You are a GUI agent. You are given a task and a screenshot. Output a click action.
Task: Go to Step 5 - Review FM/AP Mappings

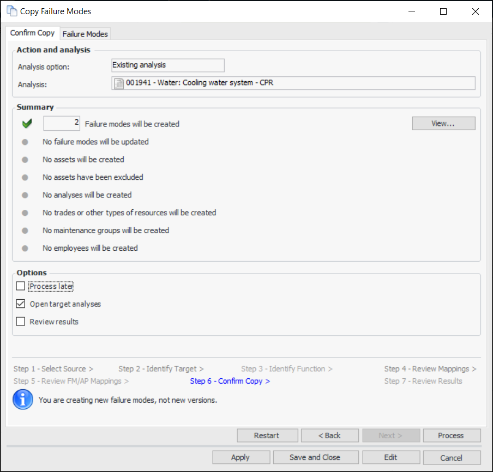[x=71, y=381]
